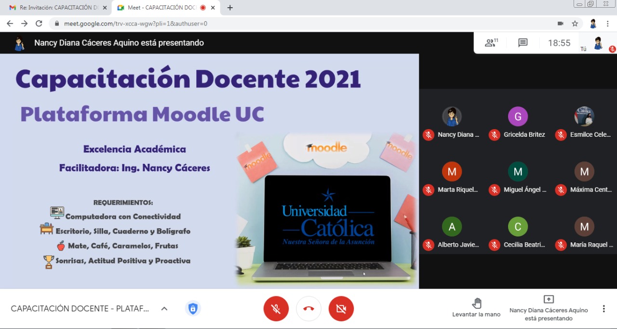Image resolution: width=617 pixels, height=329 pixels.
Task: Click the muted mic icon beside Gricelda Britez
Action: point(494,135)
